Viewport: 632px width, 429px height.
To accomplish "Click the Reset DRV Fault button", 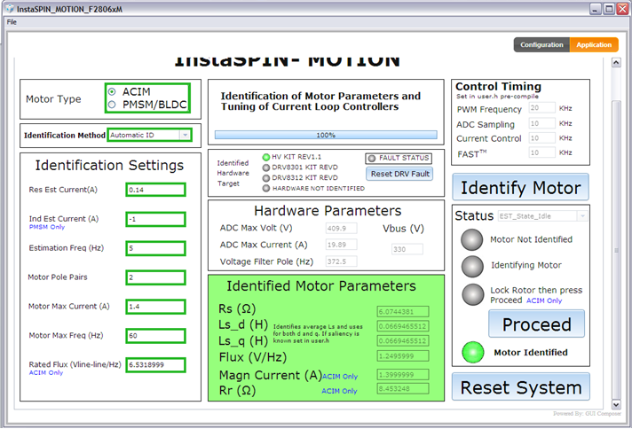I will pyautogui.click(x=399, y=174).
